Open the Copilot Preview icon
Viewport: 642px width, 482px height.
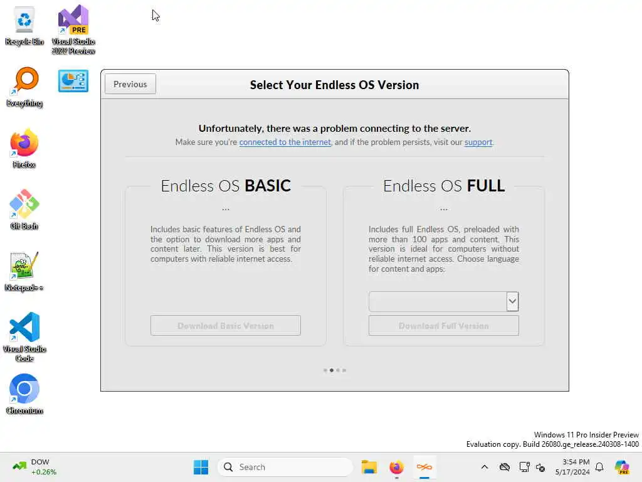[622, 467]
